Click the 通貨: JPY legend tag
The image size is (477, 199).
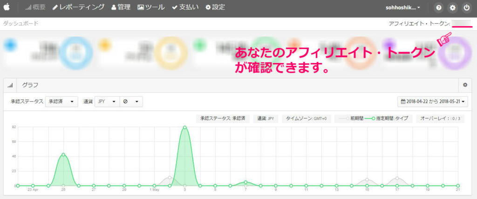coord(266,119)
